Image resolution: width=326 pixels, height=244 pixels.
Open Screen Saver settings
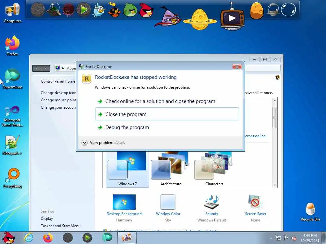coord(256,208)
